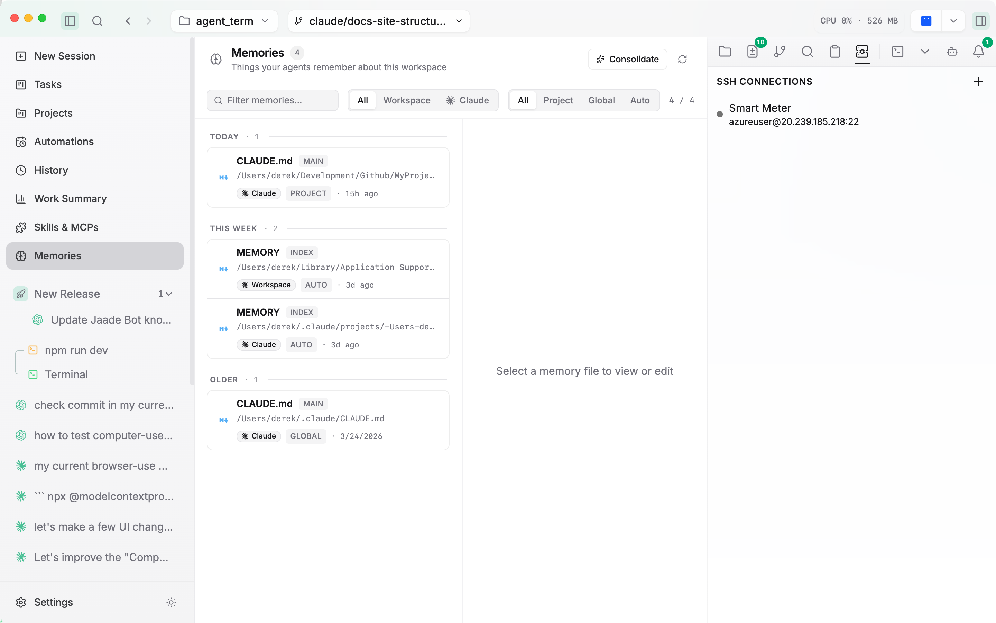
Task: Open History in the sidebar
Action: coord(95,170)
